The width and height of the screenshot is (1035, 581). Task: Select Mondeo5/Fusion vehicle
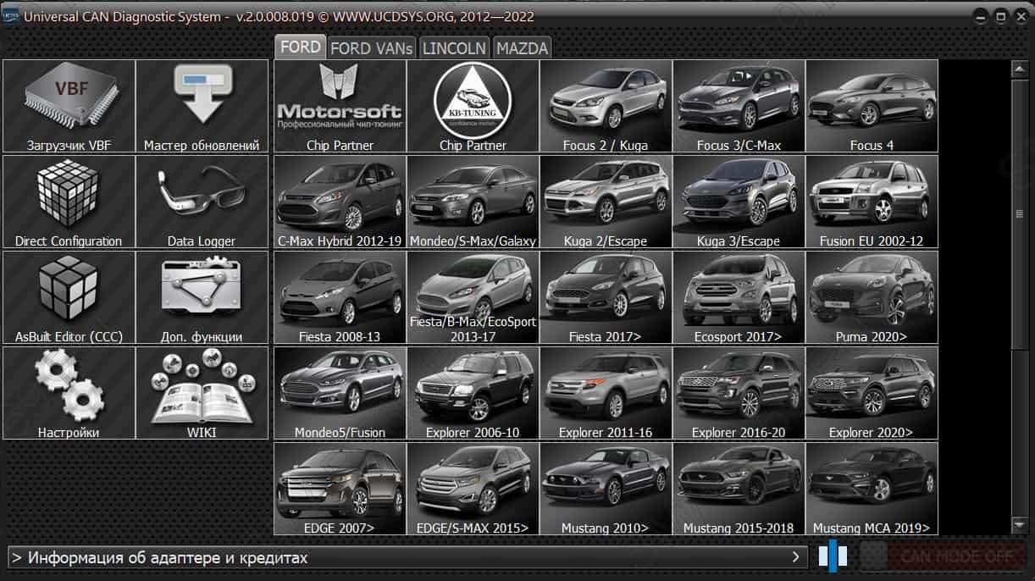pyautogui.click(x=340, y=393)
